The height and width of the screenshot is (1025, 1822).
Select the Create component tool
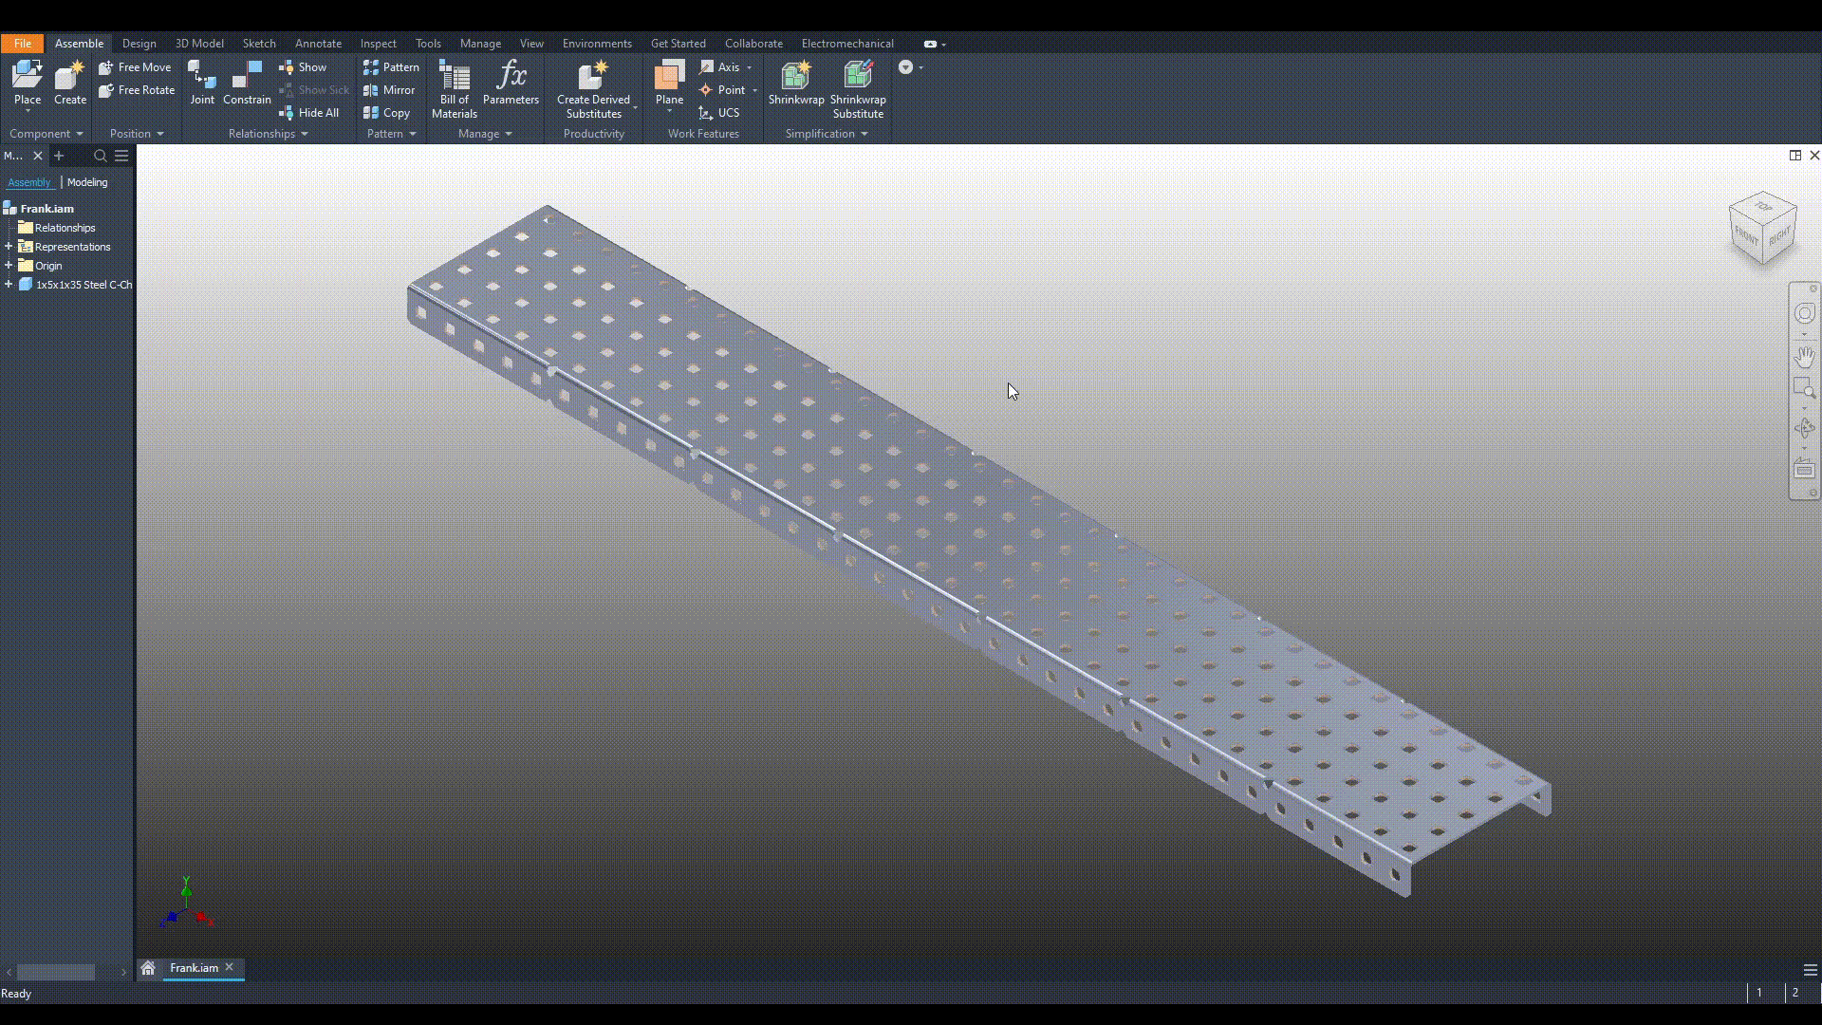click(x=70, y=83)
